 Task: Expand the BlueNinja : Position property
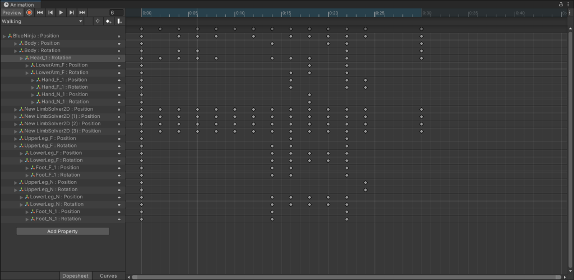4,36
